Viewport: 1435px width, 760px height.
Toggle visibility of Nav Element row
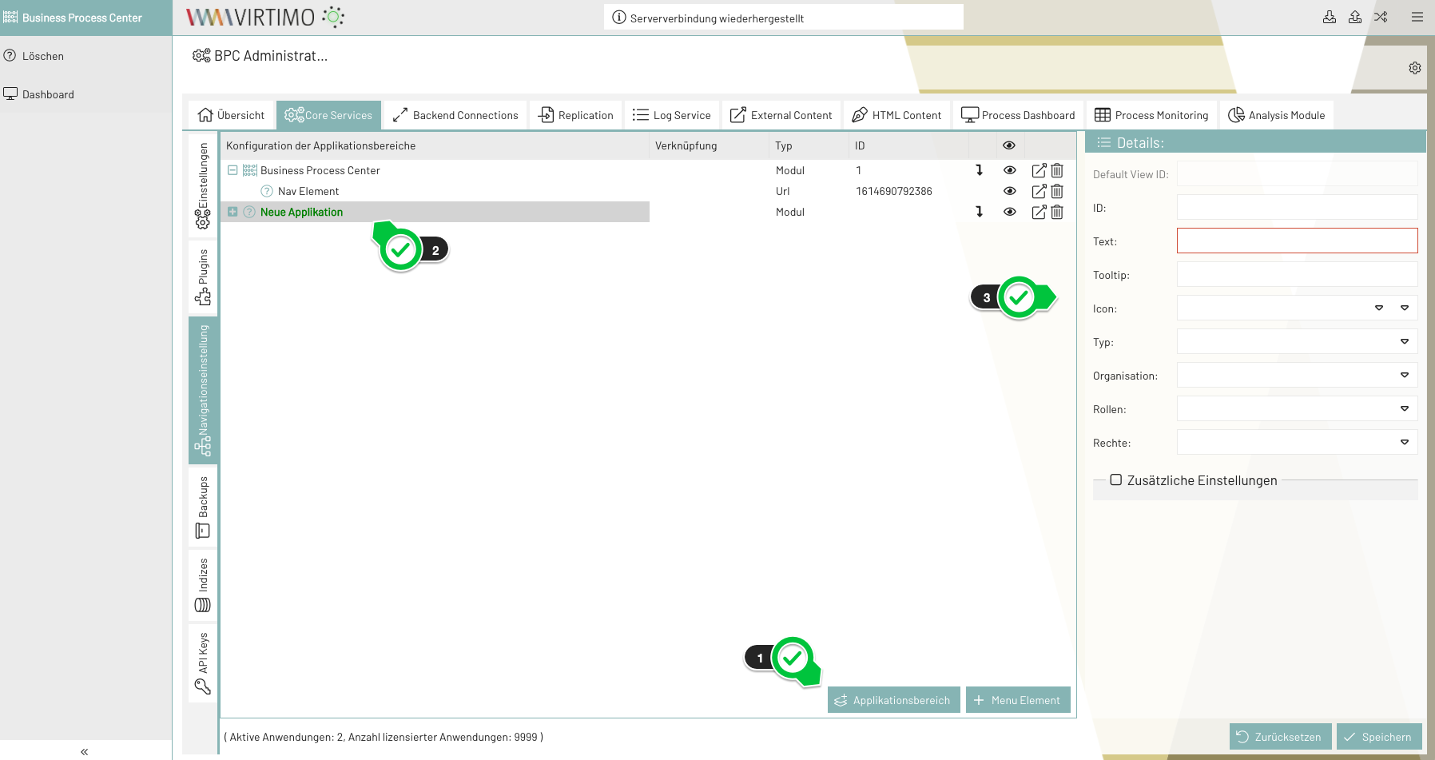click(1010, 191)
